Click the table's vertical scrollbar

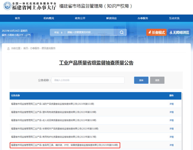click(182, 122)
